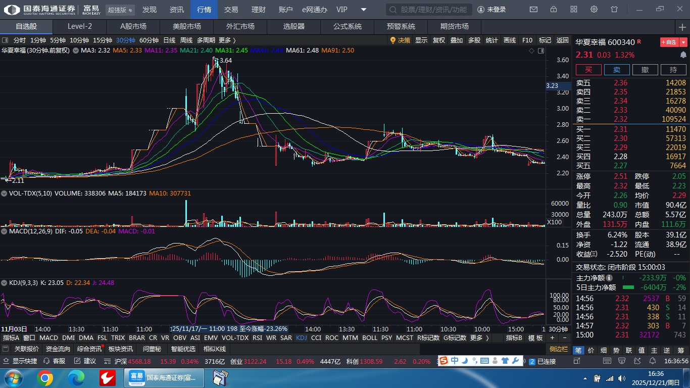Open the settings gear icon
Viewport: 690px width, 388px height.
[594, 10]
